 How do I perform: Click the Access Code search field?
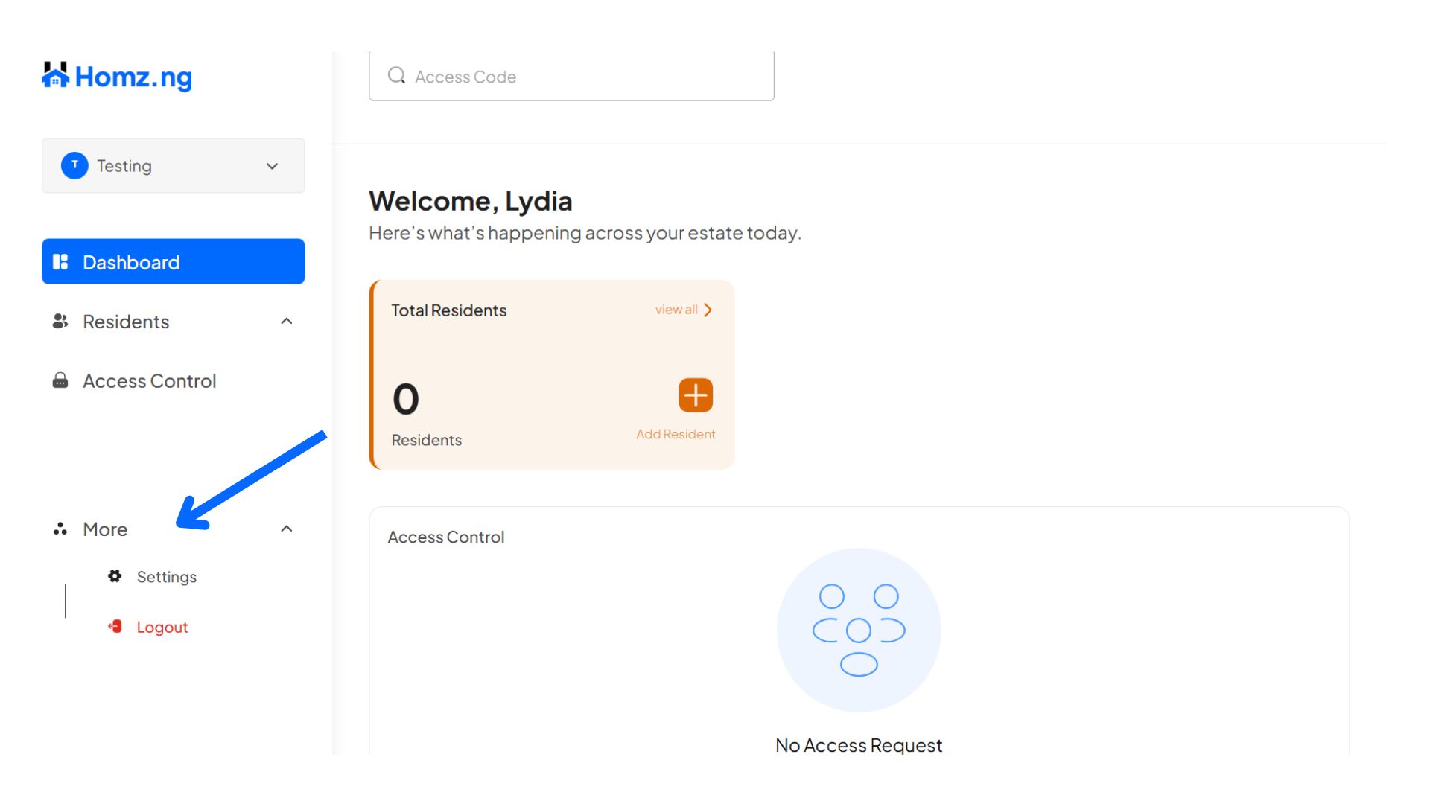[x=571, y=75]
